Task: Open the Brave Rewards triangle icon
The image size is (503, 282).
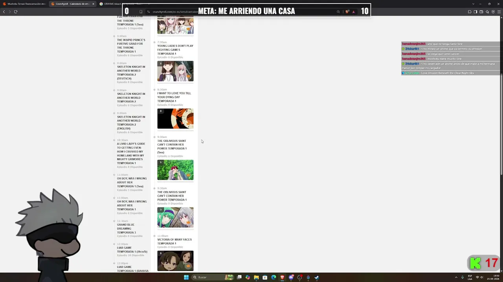Action: tap(353, 12)
